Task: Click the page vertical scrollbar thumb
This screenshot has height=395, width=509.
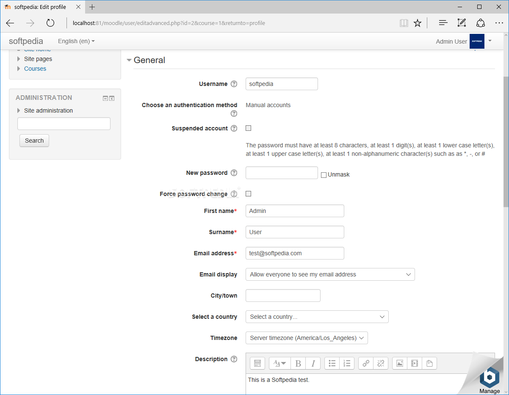Action: 506,141
